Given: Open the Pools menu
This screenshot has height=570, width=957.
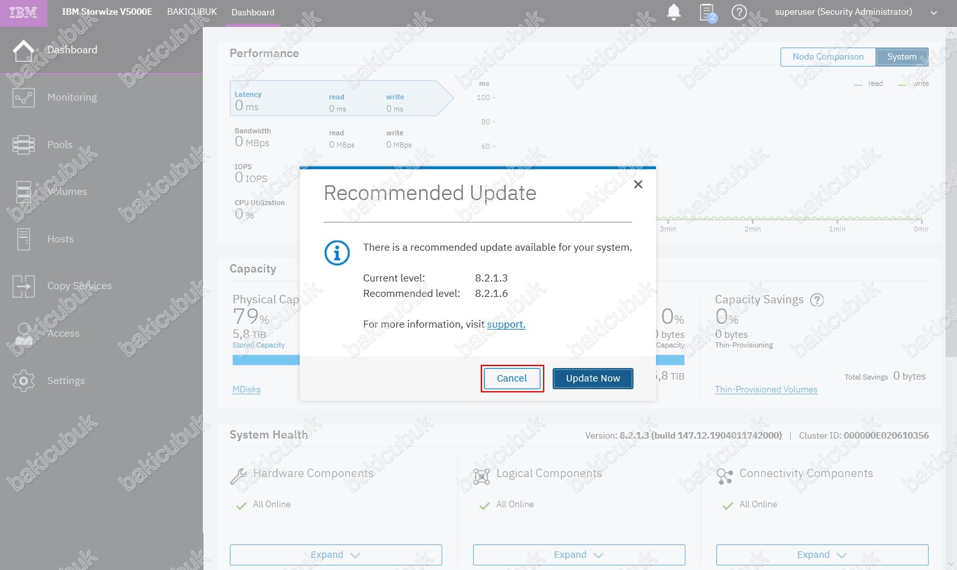Looking at the screenshot, I should (60, 145).
